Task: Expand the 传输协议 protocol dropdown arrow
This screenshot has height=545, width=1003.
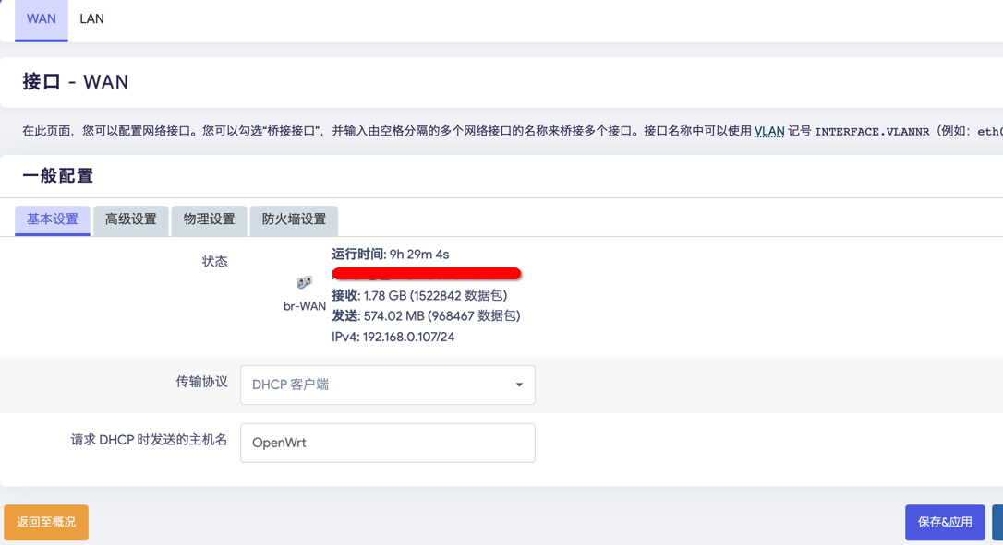Action: [x=519, y=385]
